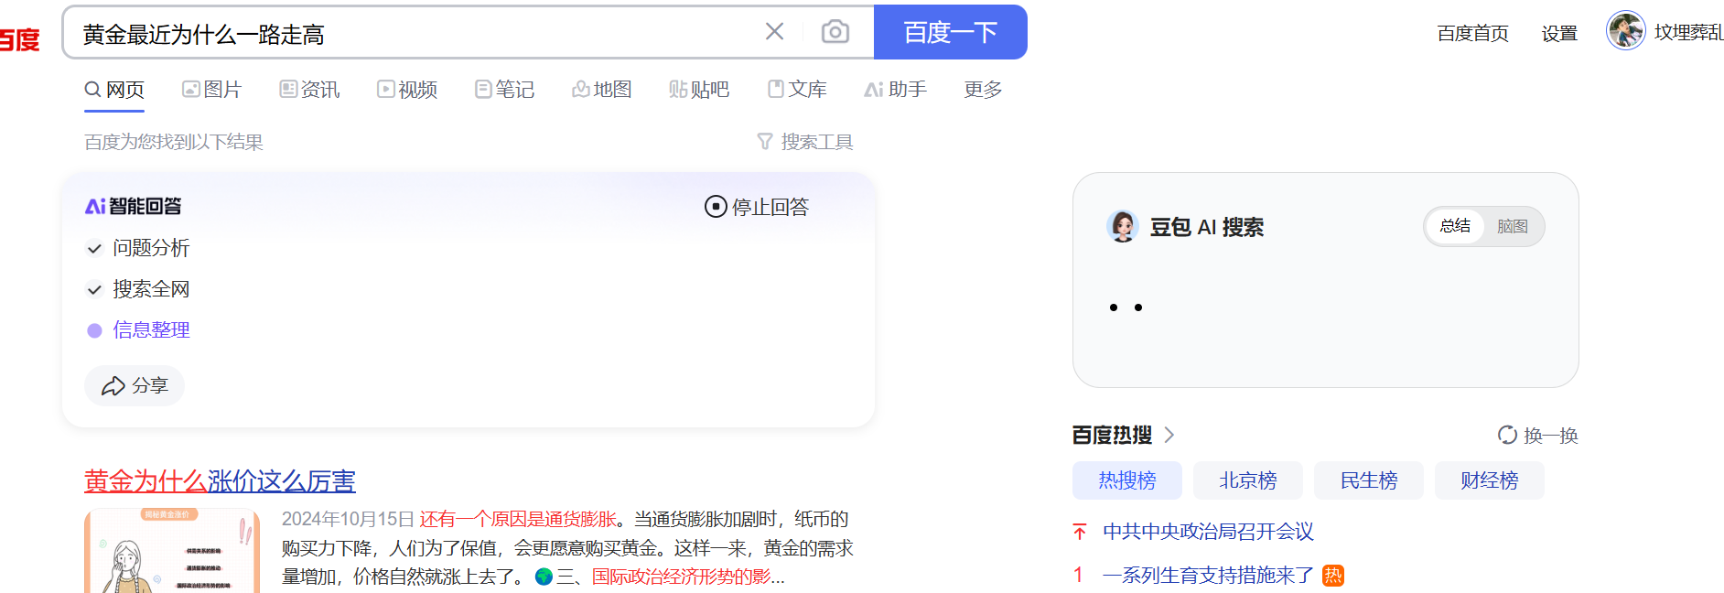Select the 财经榜 hot list tab
The image size is (1724, 593).
(x=1489, y=480)
